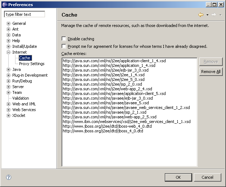Viewport: 226px width, 187px height.
Task: Expand the General tree node
Action: coord(8,23)
